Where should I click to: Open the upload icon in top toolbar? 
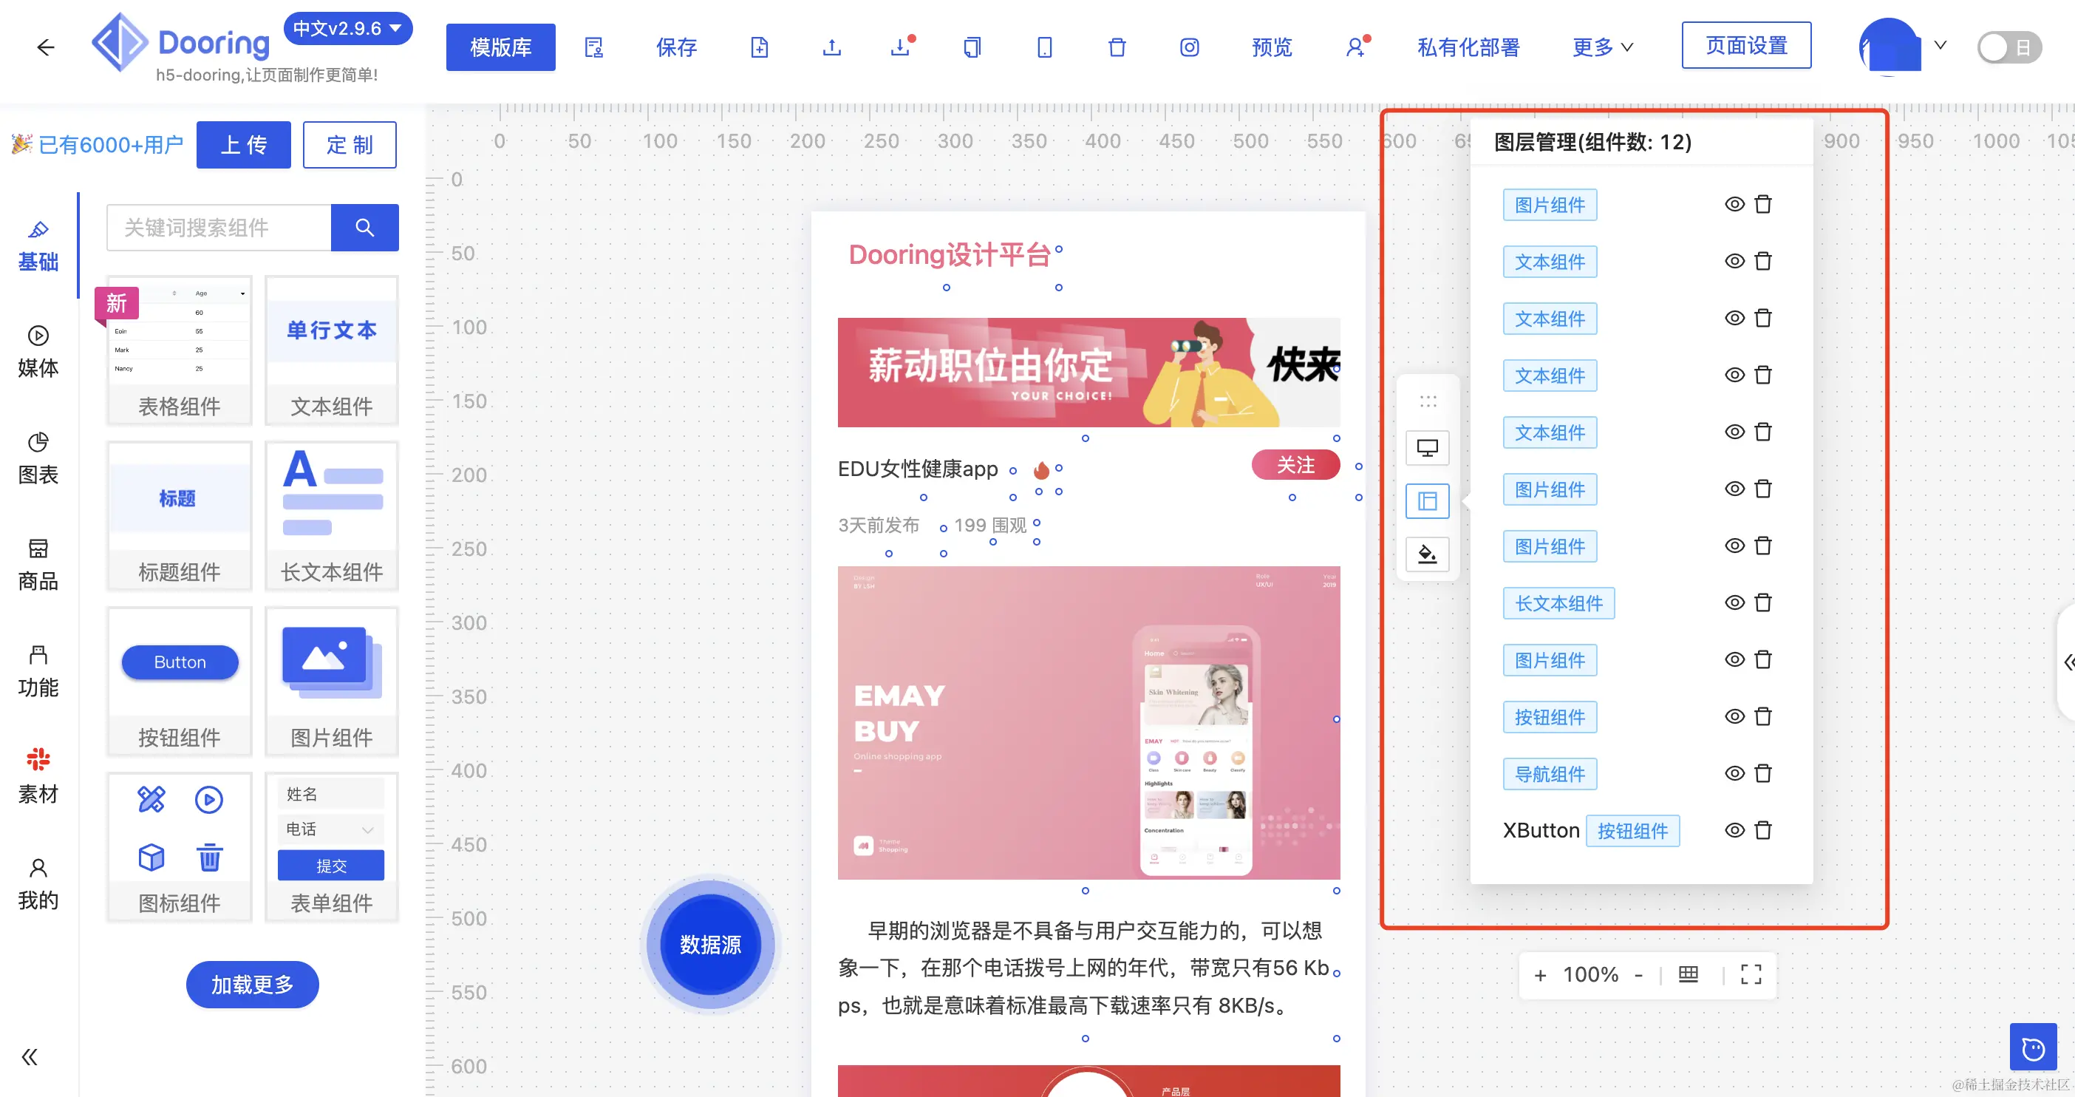click(x=831, y=47)
